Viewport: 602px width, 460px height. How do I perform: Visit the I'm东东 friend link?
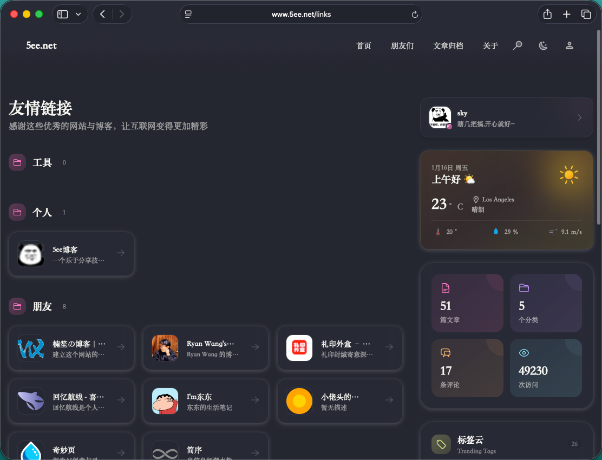206,401
